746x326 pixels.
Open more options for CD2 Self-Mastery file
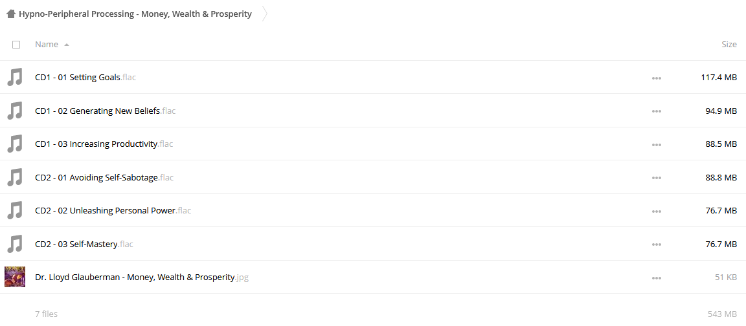pos(657,244)
